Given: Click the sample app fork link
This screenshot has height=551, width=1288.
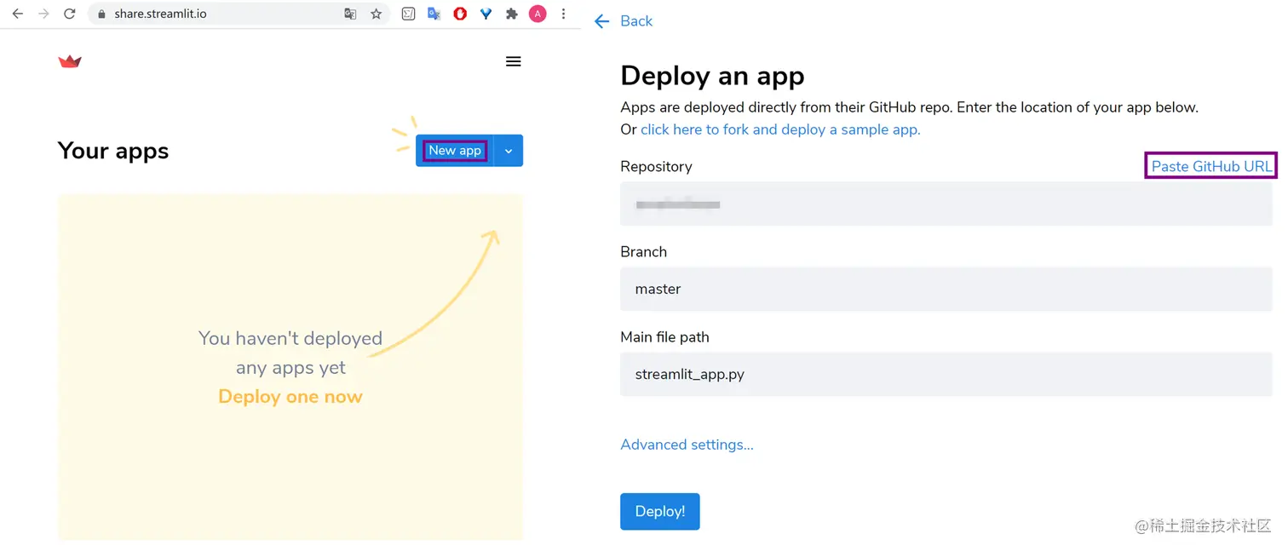Looking at the screenshot, I should [780, 129].
